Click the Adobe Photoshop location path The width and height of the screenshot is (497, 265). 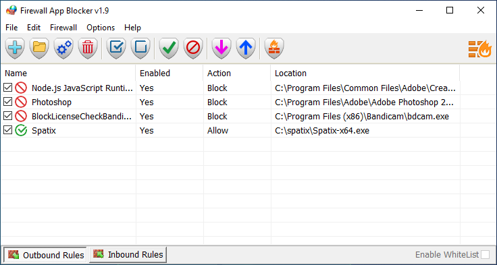(x=364, y=102)
